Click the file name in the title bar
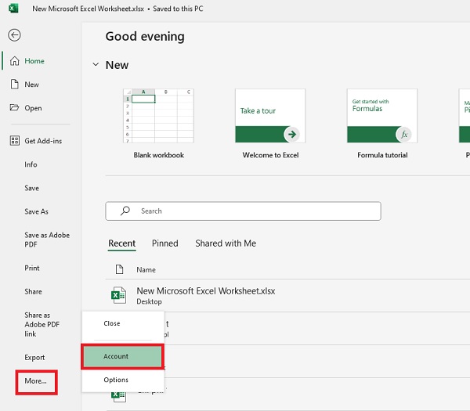 (88, 9)
